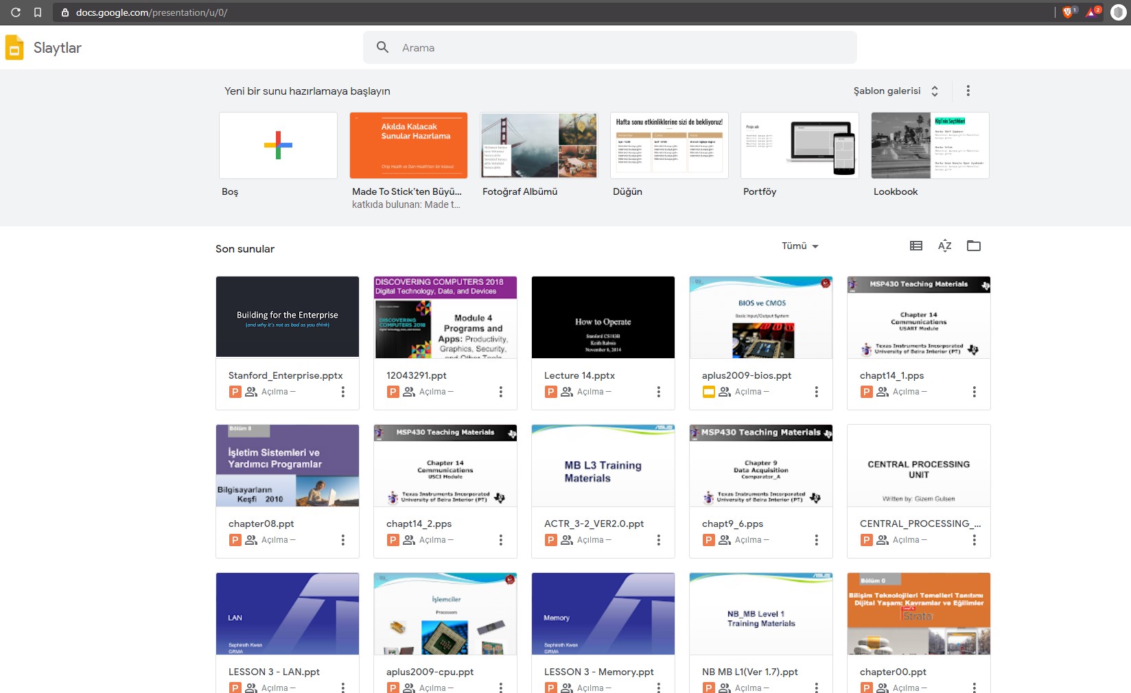Click the file name chapter08.ppt
This screenshot has width=1131, height=693.
[261, 524]
